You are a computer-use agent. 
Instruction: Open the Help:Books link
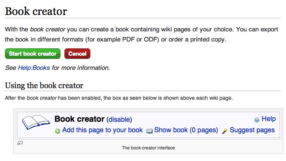(x=34, y=68)
